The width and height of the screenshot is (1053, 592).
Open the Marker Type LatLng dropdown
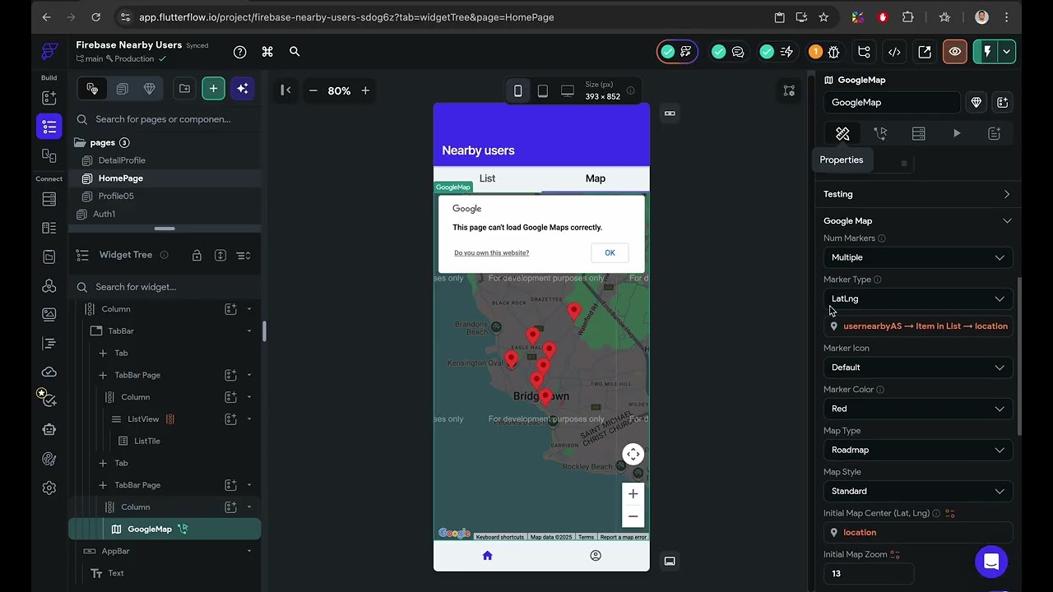click(x=918, y=298)
